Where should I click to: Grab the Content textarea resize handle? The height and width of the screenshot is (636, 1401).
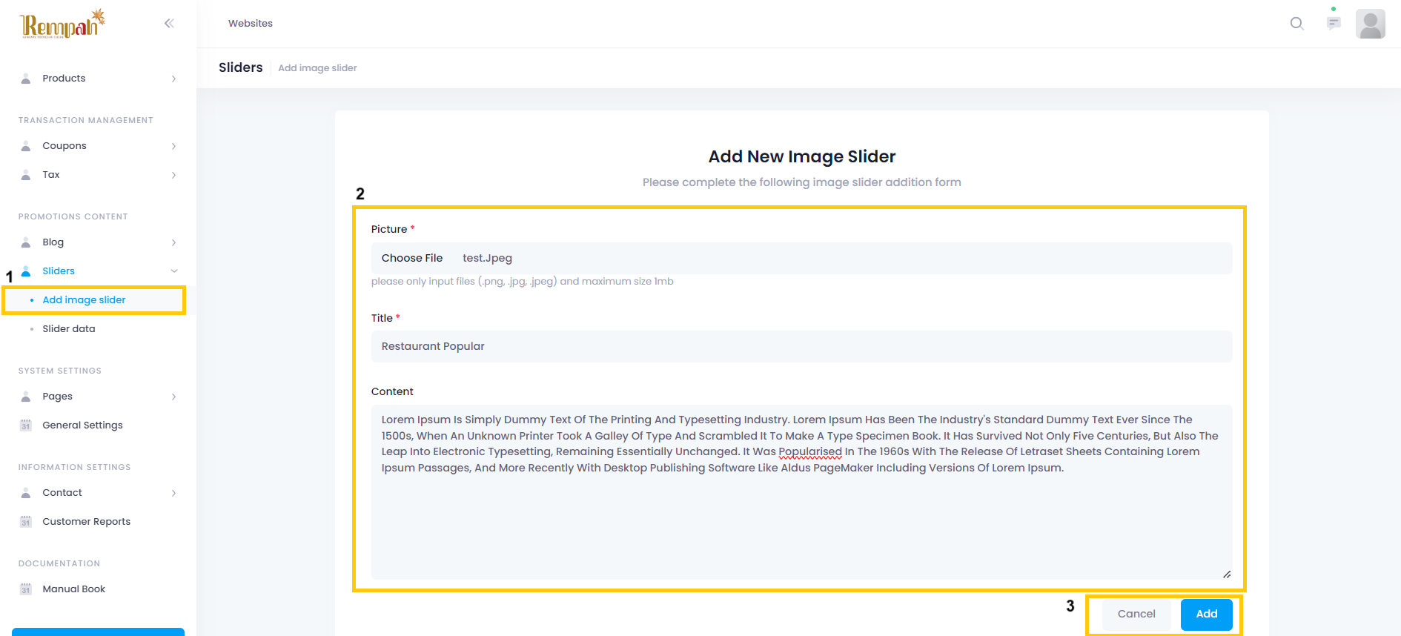[1227, 574]
